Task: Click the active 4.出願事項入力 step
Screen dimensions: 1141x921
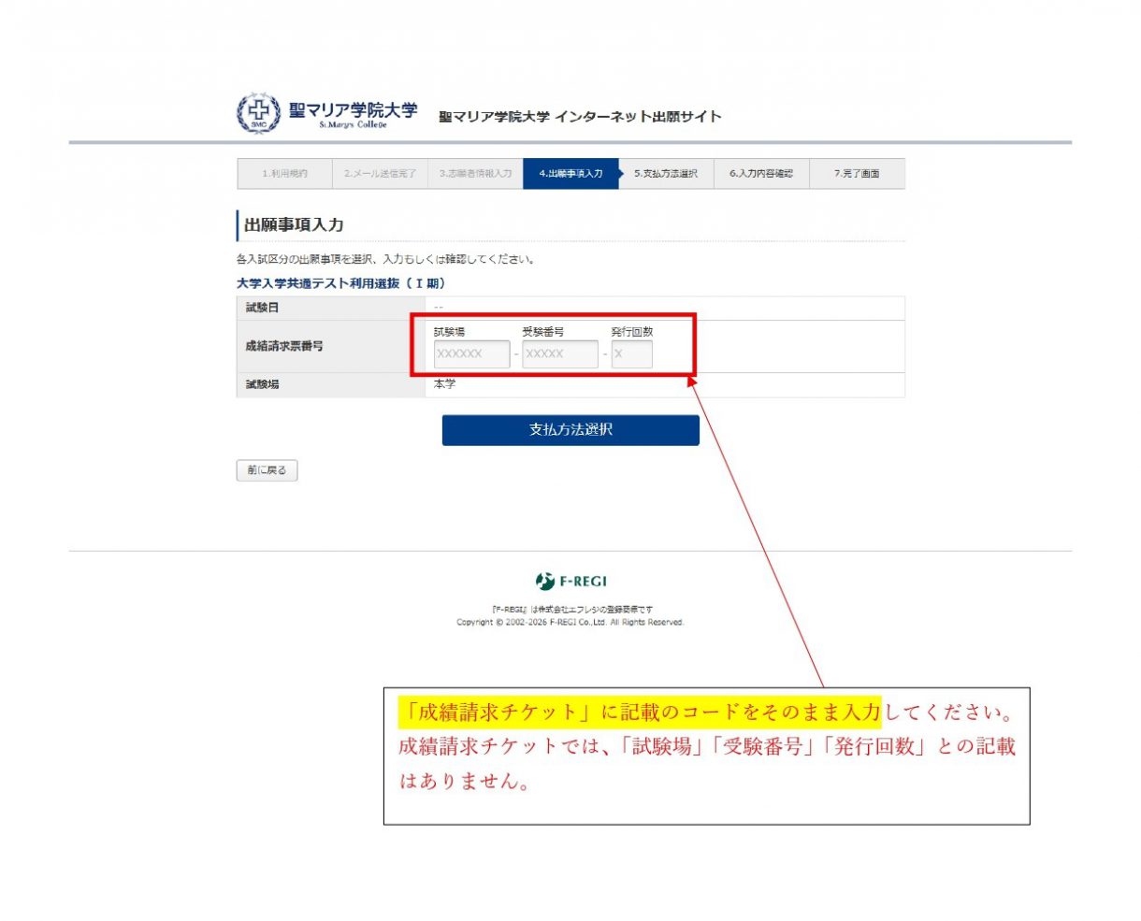Action: (570, 174)
